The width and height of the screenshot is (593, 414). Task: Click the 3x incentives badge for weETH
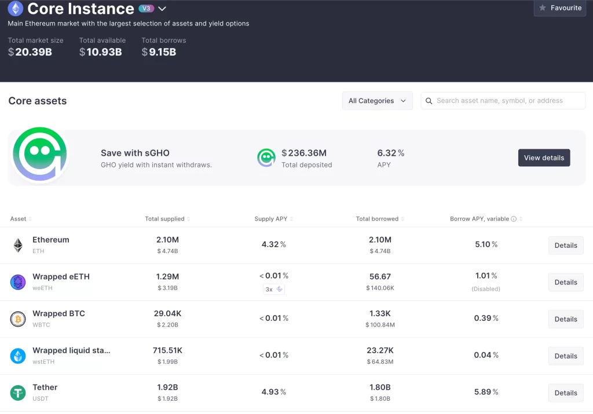[x=274, y=290]
